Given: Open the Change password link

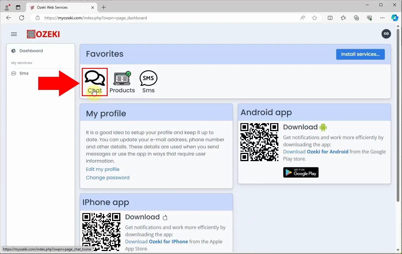Looking at the screenshot, I should pyautogui.click(x=108, y=177).
